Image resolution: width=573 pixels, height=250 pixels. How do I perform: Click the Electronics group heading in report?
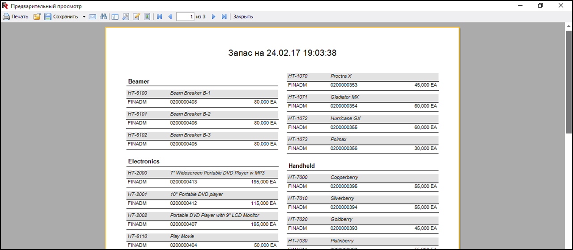(144, 161)
